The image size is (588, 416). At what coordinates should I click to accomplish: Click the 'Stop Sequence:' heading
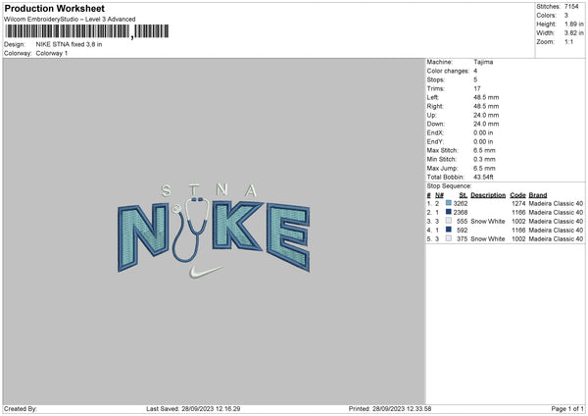click(x=449, y=185)
